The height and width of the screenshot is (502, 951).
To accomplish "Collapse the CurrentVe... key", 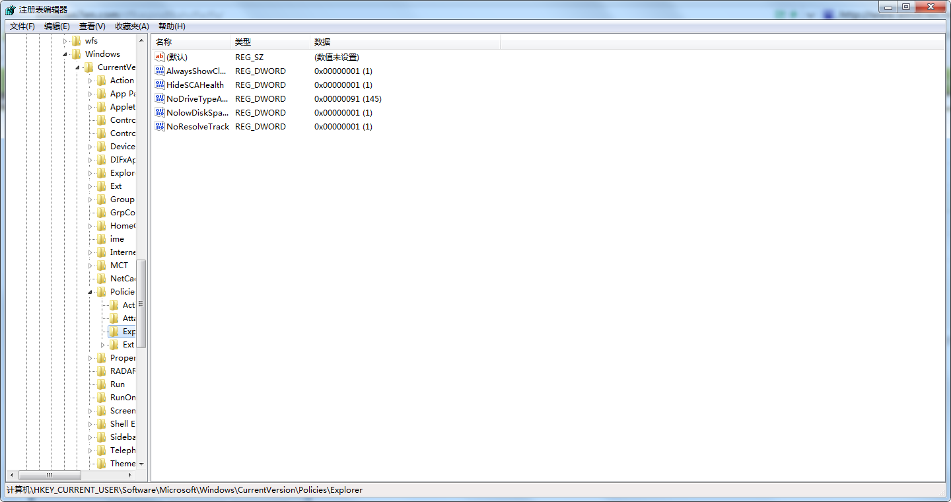I will tap(77, 67).
